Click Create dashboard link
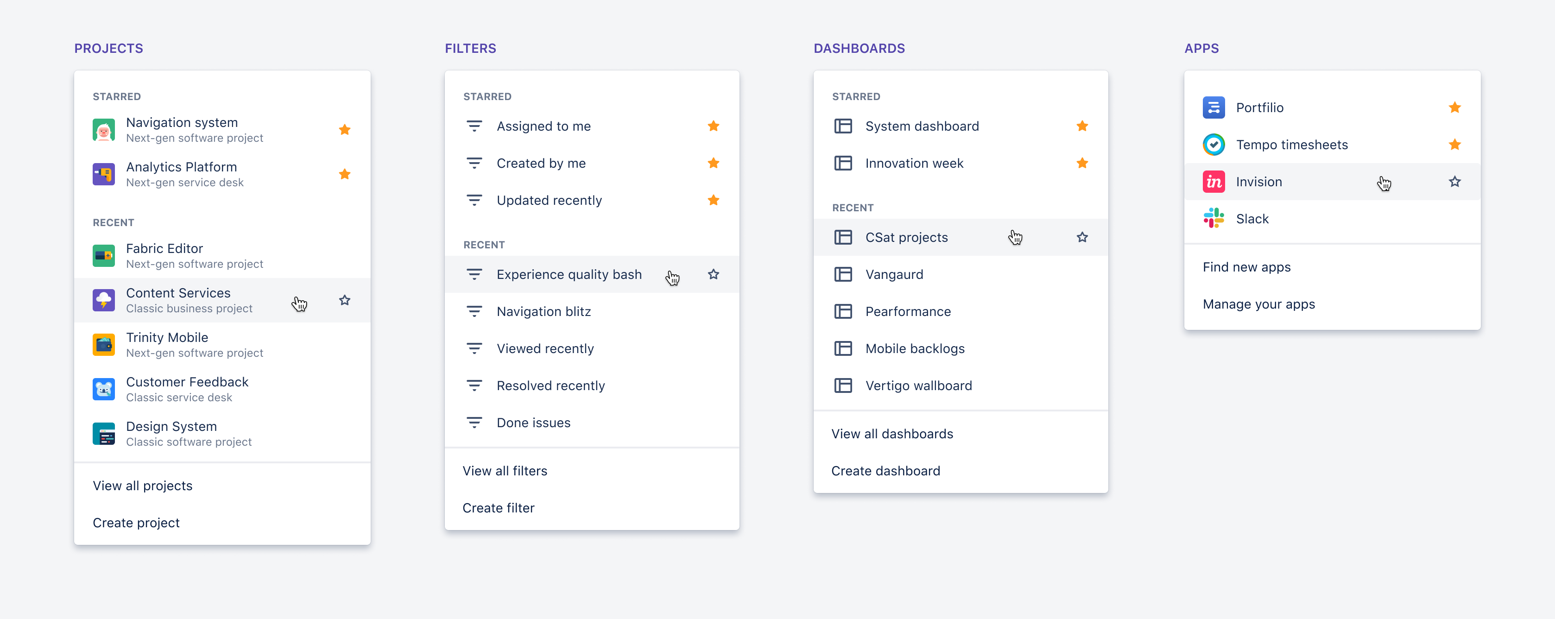Image resolution: width=1555 pixels, height=619 pixels. point(885,471)
